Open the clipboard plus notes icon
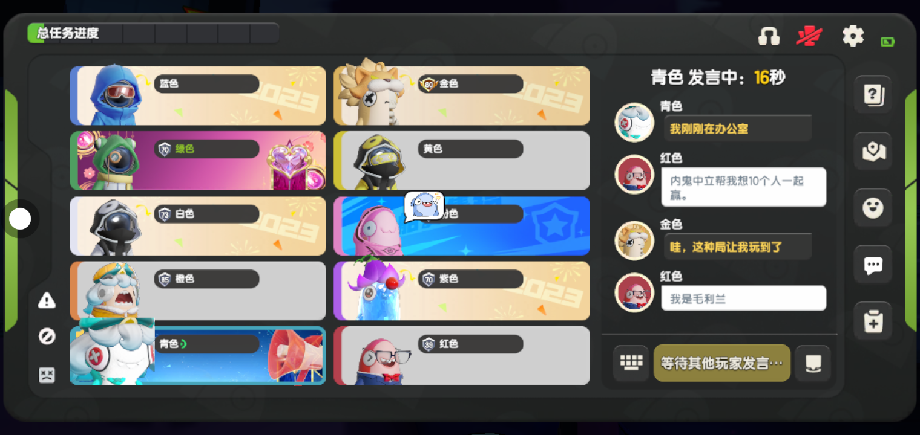This screenshot has height=435, width=920. pos(873,321)
